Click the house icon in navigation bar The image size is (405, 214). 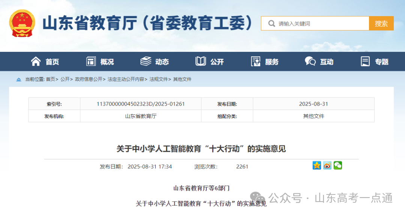tap(36, 62)
